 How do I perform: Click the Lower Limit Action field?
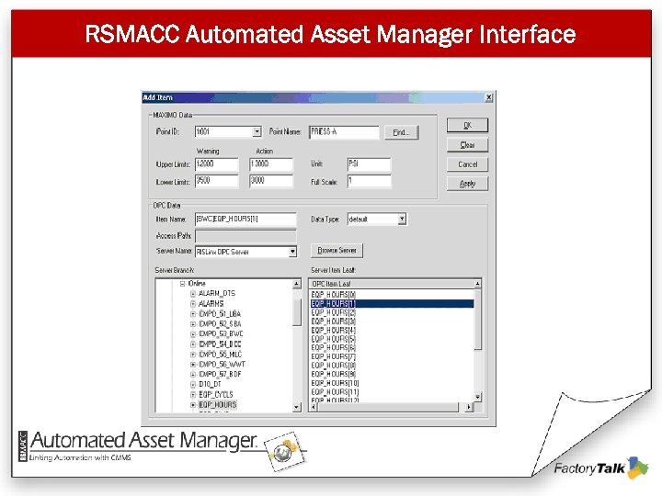click(270, 181)
